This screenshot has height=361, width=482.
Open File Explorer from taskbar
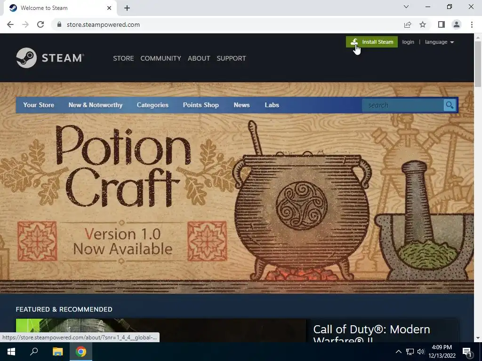click(x=57, y=352)
